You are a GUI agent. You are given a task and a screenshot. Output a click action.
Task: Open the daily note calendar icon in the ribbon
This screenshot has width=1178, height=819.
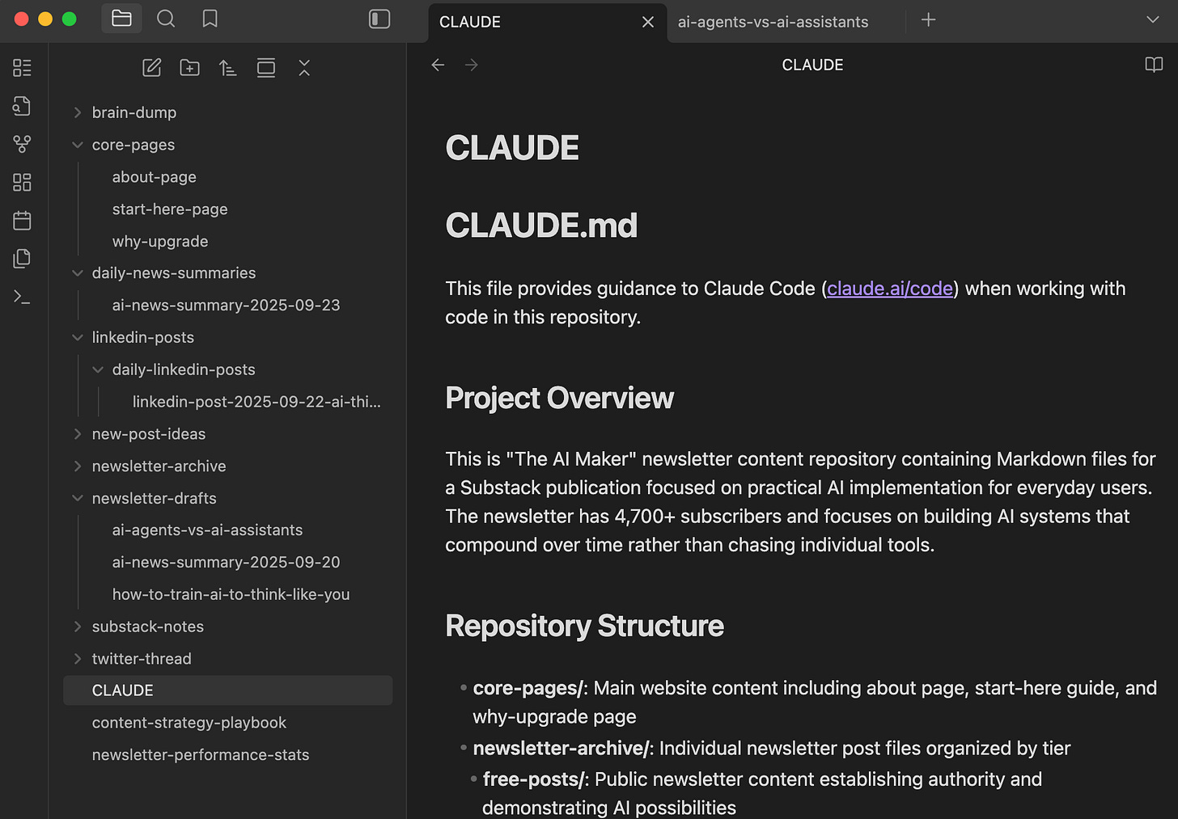click(22, 220)
